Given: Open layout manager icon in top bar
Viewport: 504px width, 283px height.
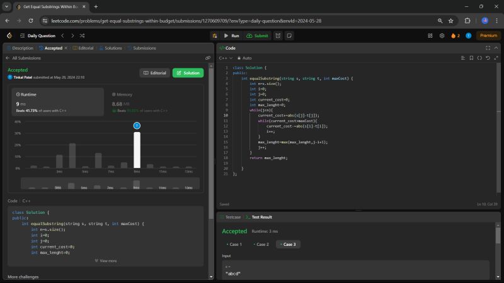Looking at the screenshot, I should (430, 36).
